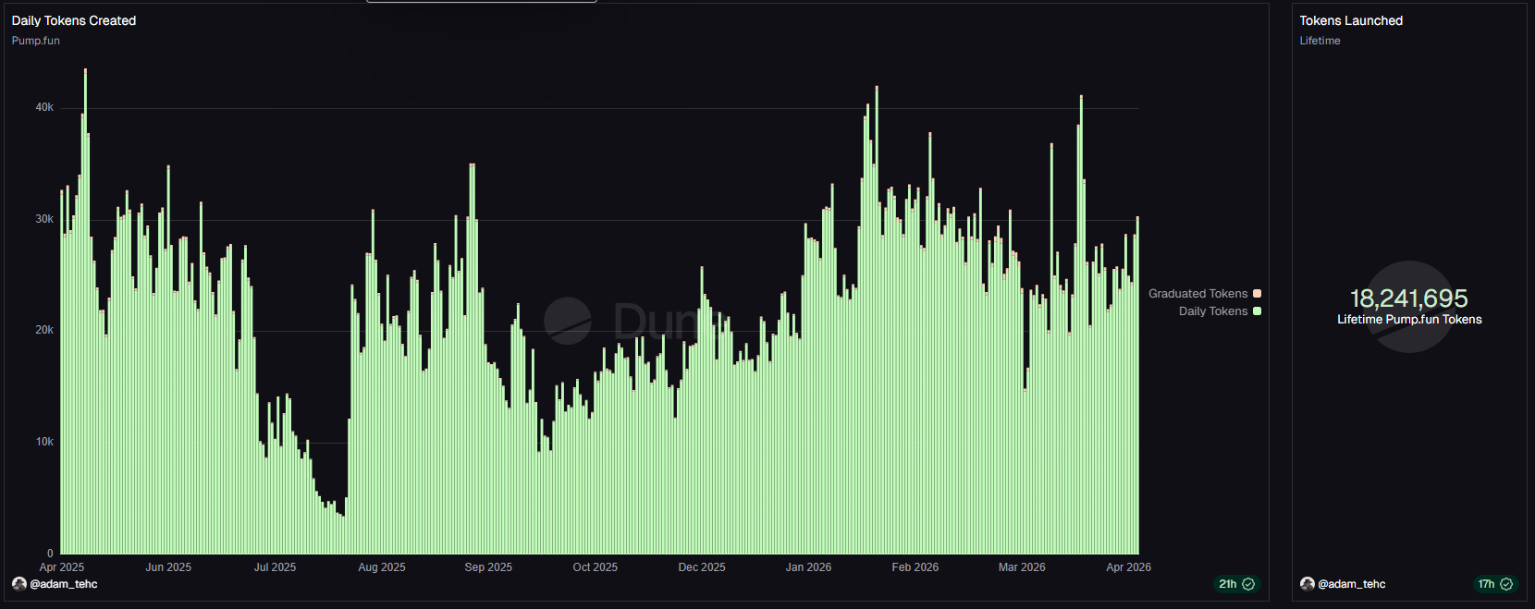Click the checkmark icon beside 21h
Image resolution: width=1535 pixels, height=609 pixels.
click(x=1248, y=584)
